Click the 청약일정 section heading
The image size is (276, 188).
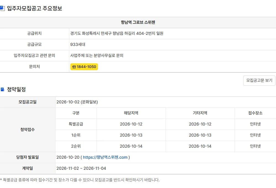[x=16, y=89]
